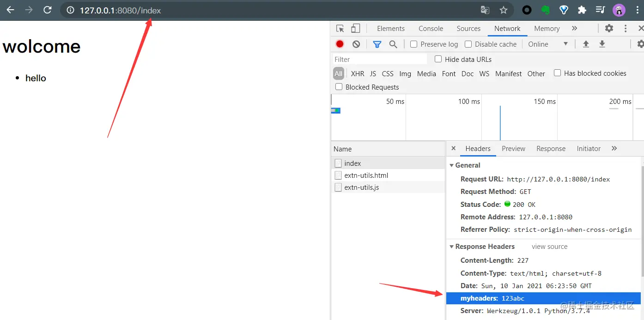The height and width of the screenshot is (320, 644).
Task: Filter requests by JS
Action: coord(373,73)
